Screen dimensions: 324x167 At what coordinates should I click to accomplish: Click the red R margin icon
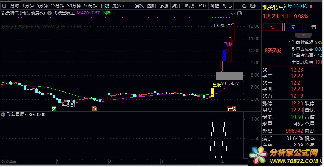tap(311, 7)
